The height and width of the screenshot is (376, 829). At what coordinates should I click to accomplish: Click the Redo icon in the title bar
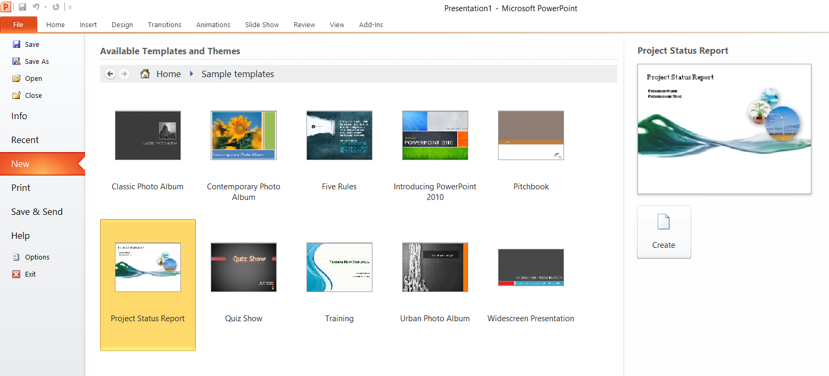[56, 7]
